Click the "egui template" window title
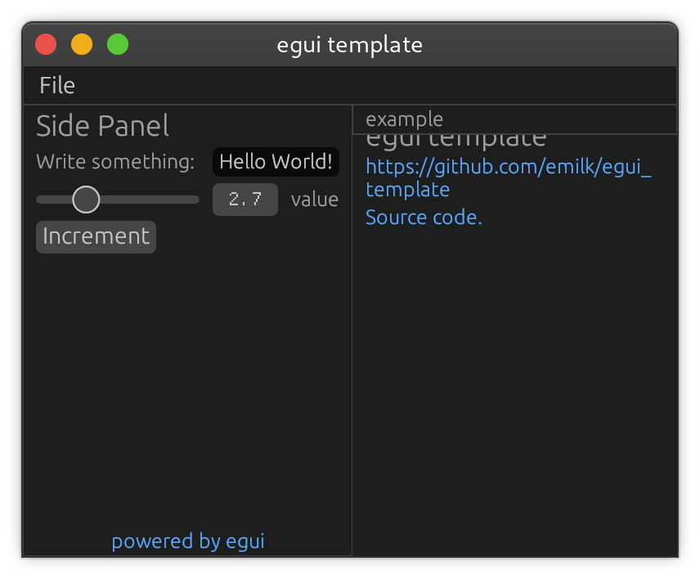700x579 pixels. click(350, 45)
